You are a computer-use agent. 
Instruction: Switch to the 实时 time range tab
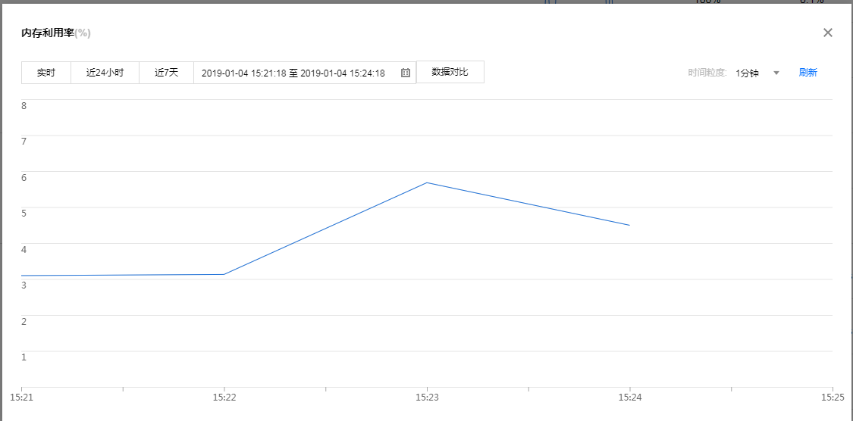click(46, 73)
